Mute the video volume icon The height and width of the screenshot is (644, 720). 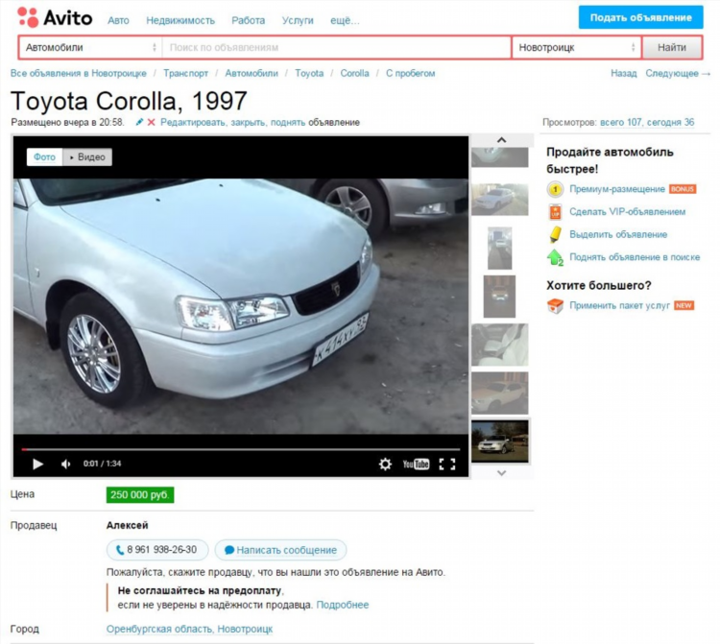(65, 465)
